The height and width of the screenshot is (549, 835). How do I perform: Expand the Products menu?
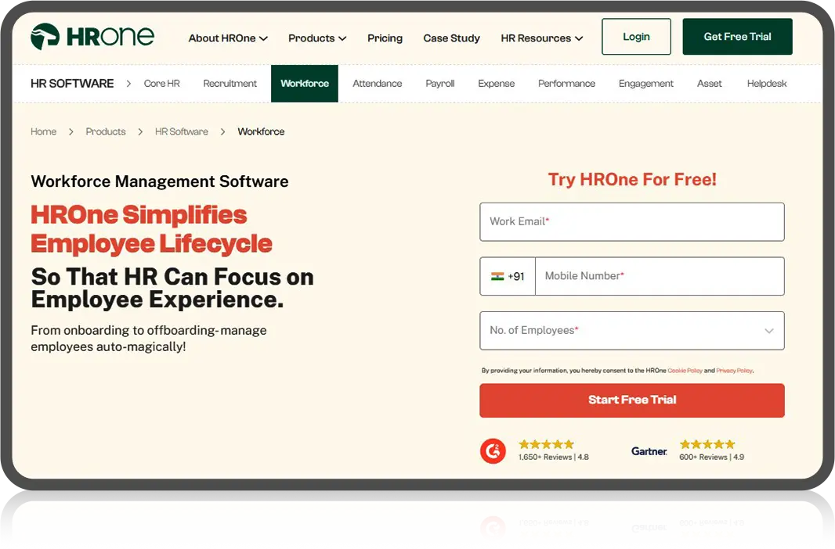click(x=316, y=37)
